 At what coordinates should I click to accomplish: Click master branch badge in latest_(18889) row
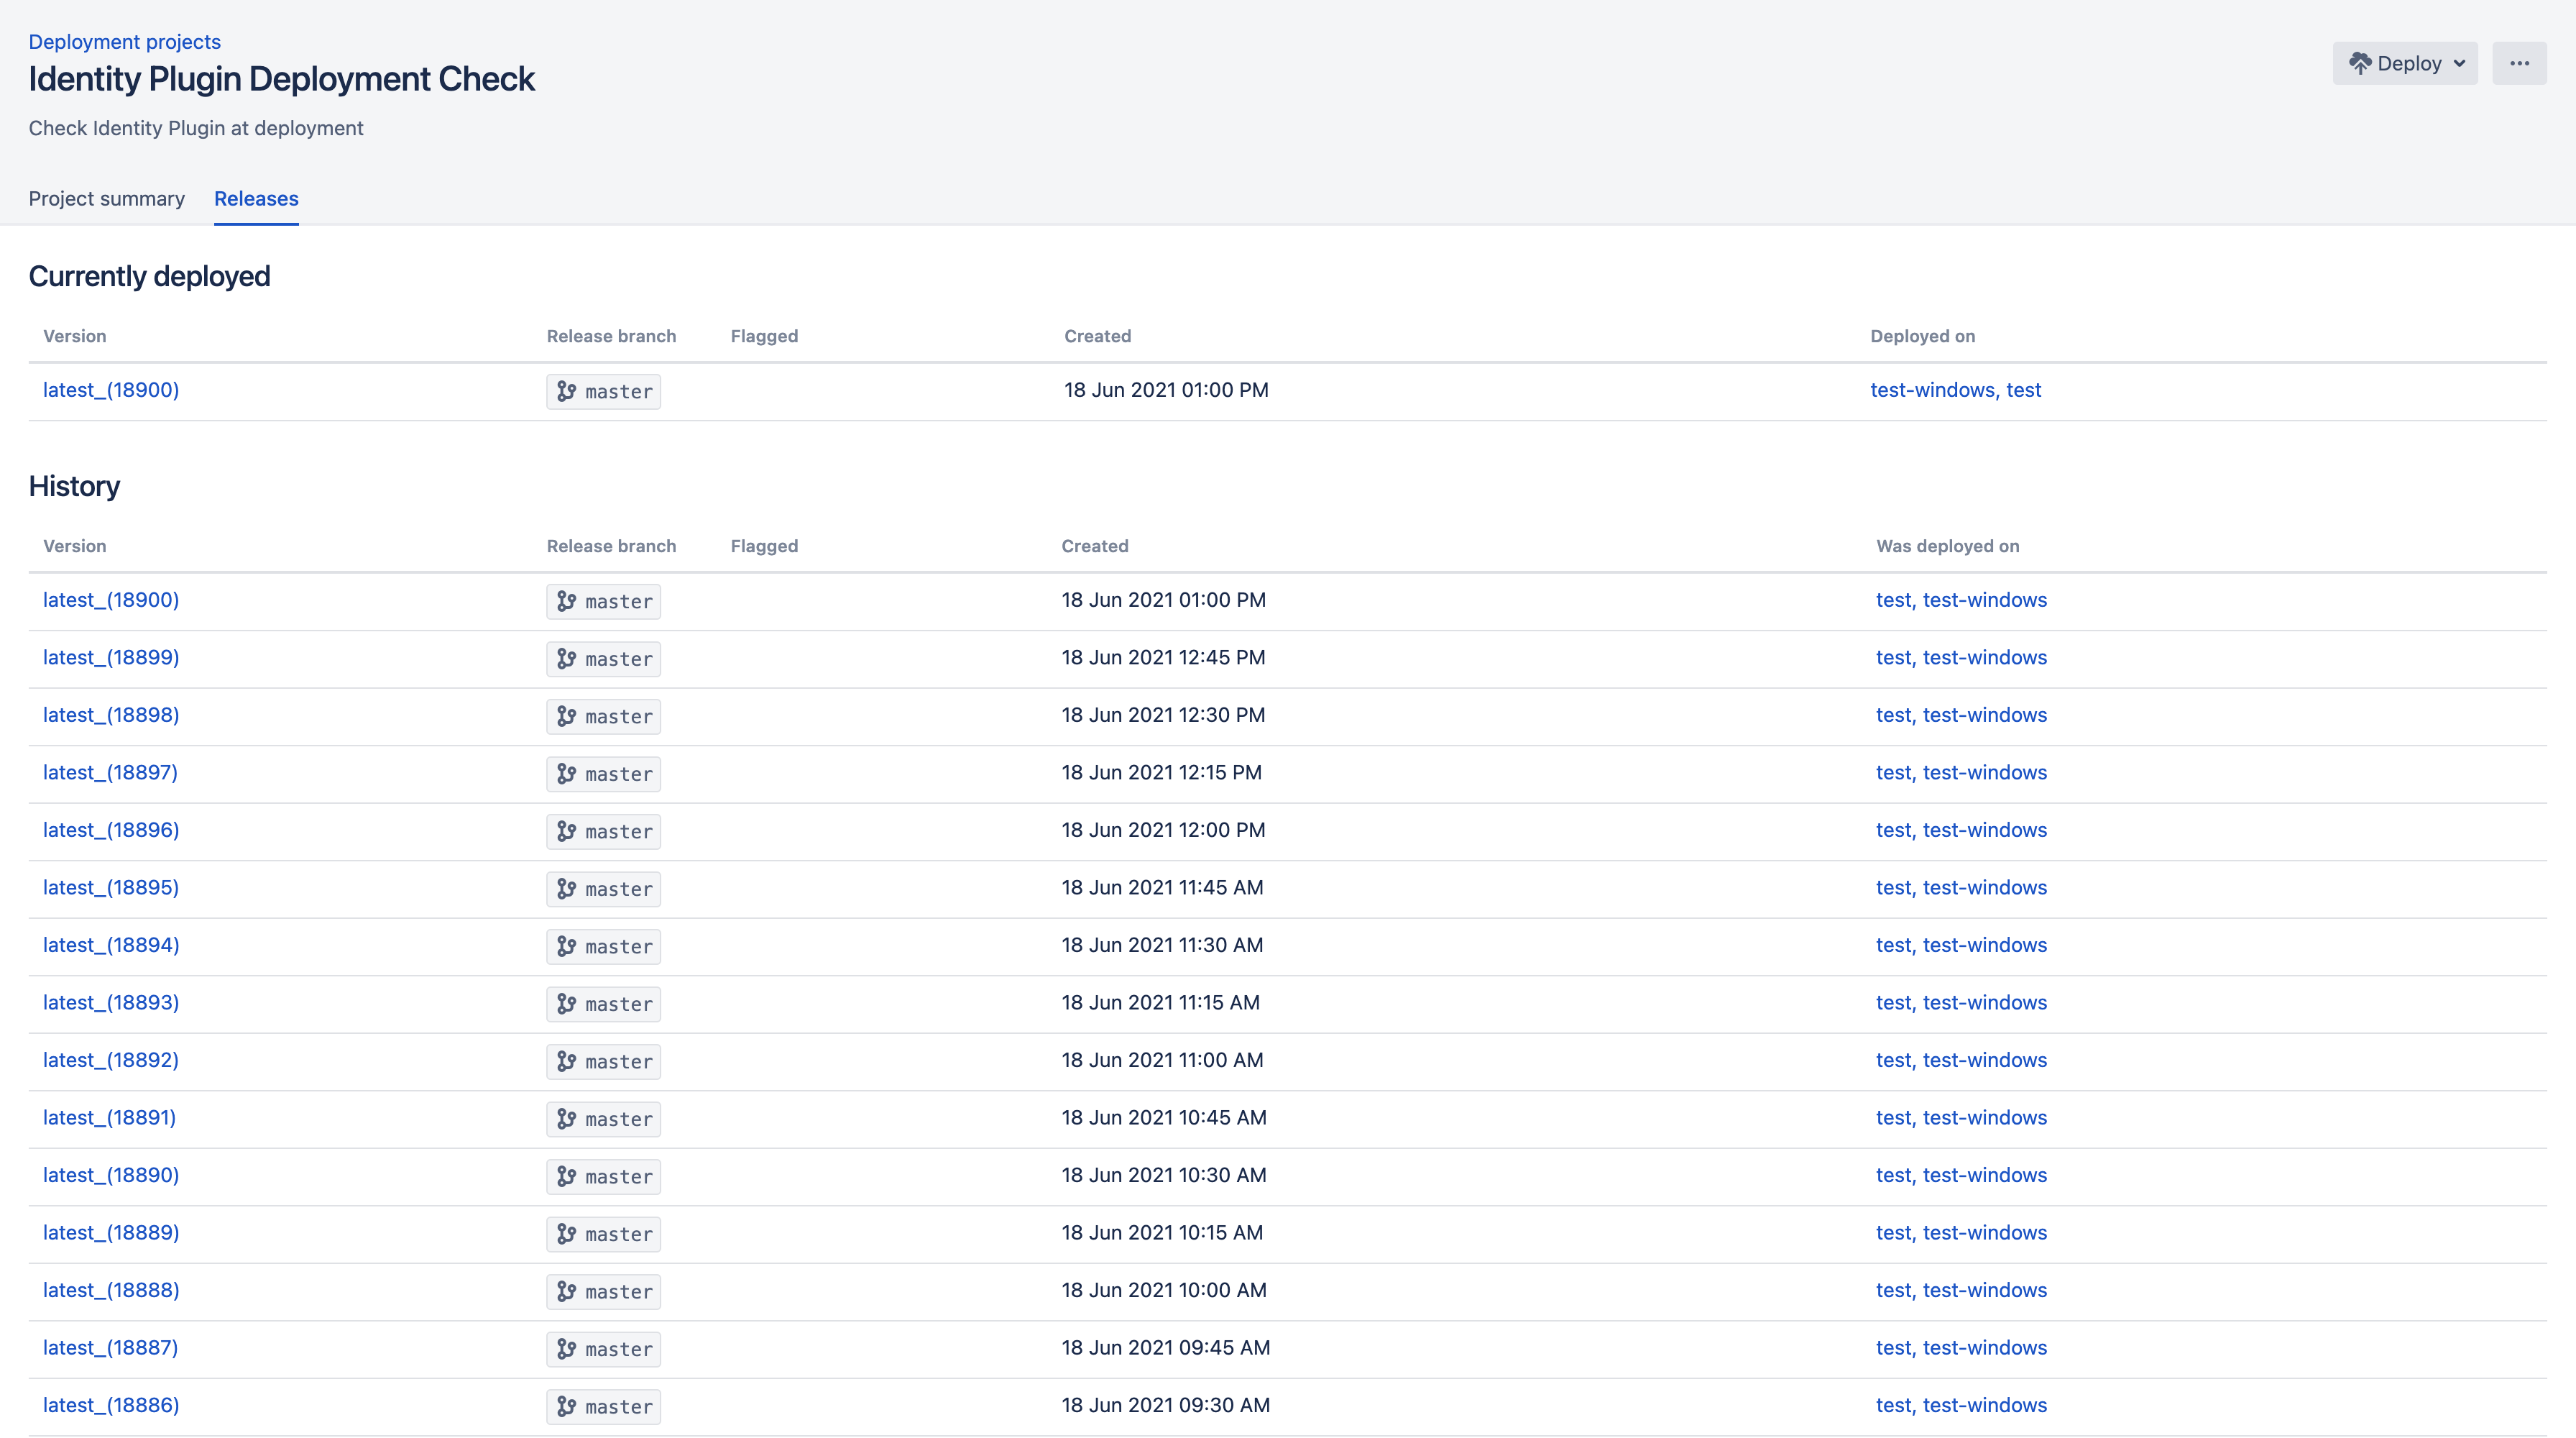(x=604, y=1234)
